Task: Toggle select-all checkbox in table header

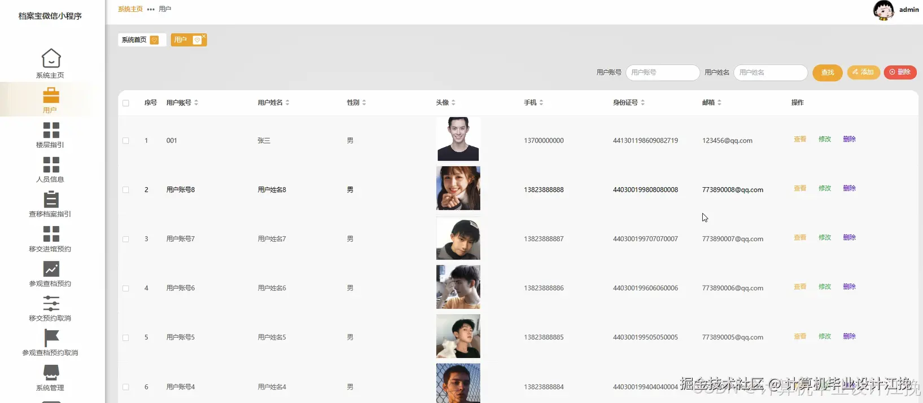Action: (126, 103)
